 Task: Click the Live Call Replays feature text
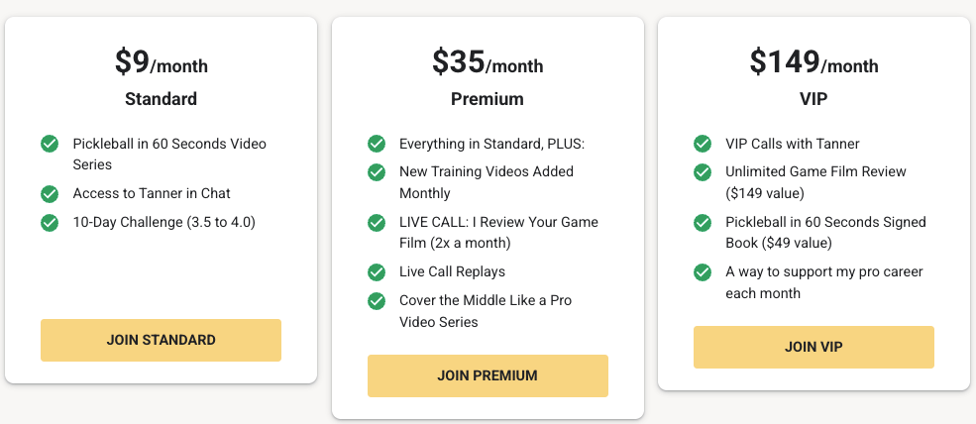(453, 272)
